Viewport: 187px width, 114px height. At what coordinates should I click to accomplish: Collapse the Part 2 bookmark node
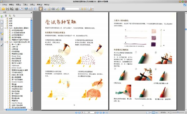5,42
